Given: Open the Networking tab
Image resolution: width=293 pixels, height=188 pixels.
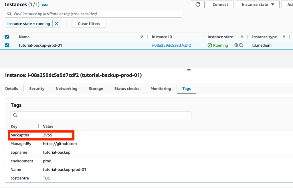Looking at the screenshot, I should [x=66, y=89].
